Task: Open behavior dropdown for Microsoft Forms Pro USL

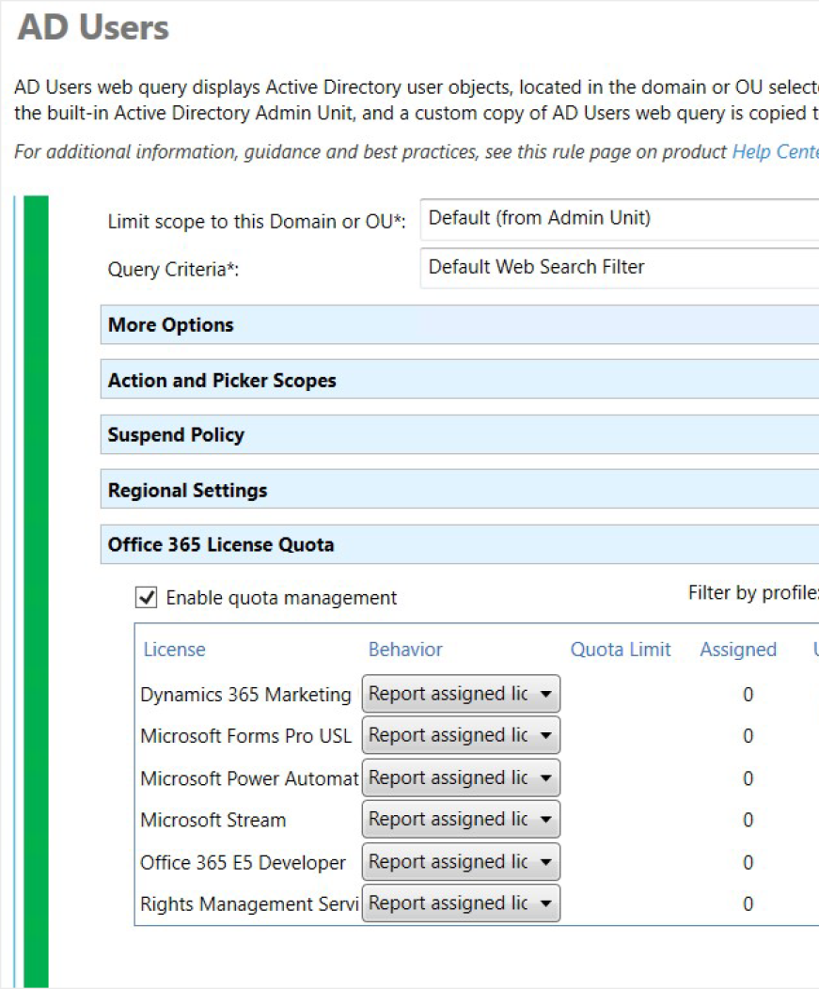Action: click(x=462, y=735)
